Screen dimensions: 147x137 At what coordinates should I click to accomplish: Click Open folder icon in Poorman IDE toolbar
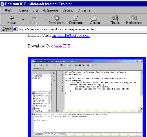pos(41,65)
